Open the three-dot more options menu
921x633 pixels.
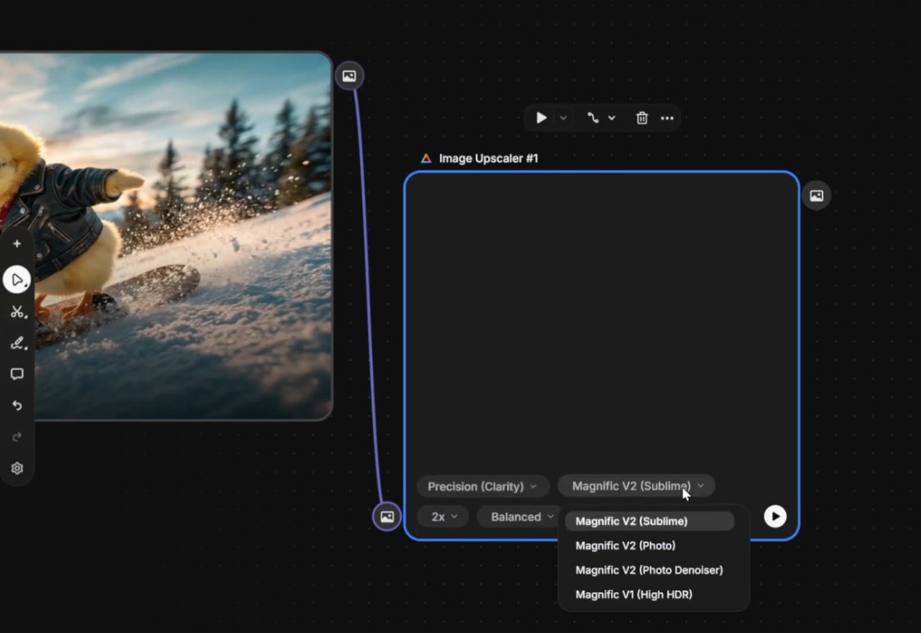(667, 118)
